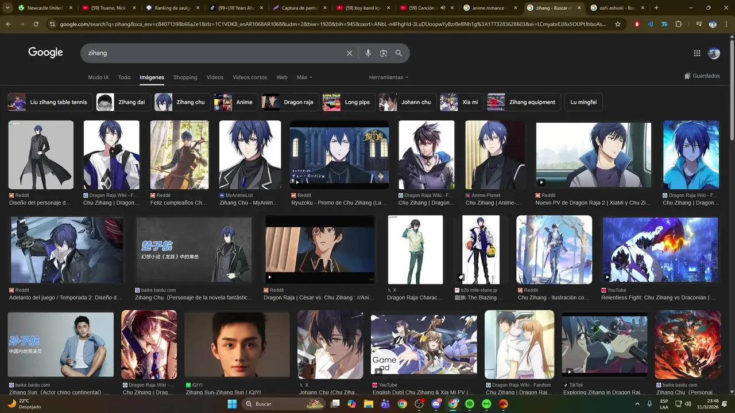The height and width of the screenshot is (413, 735).
Task: Click the magnifier search submit icon
Action: click(399, 53)
